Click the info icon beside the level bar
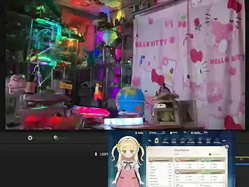 [210, 154]
